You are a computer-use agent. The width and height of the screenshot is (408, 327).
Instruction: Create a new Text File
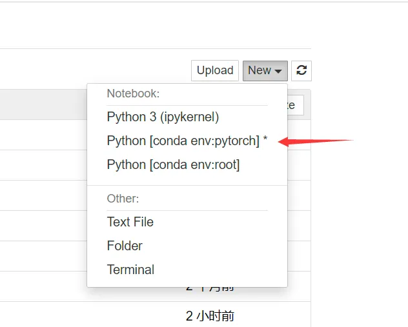pyautogui.click(x=130, y=222)
